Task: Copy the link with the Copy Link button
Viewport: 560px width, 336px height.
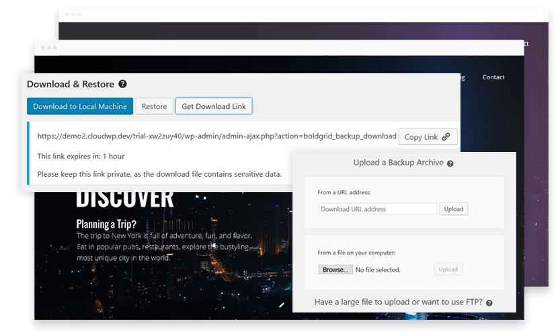Action: point(428,136)
